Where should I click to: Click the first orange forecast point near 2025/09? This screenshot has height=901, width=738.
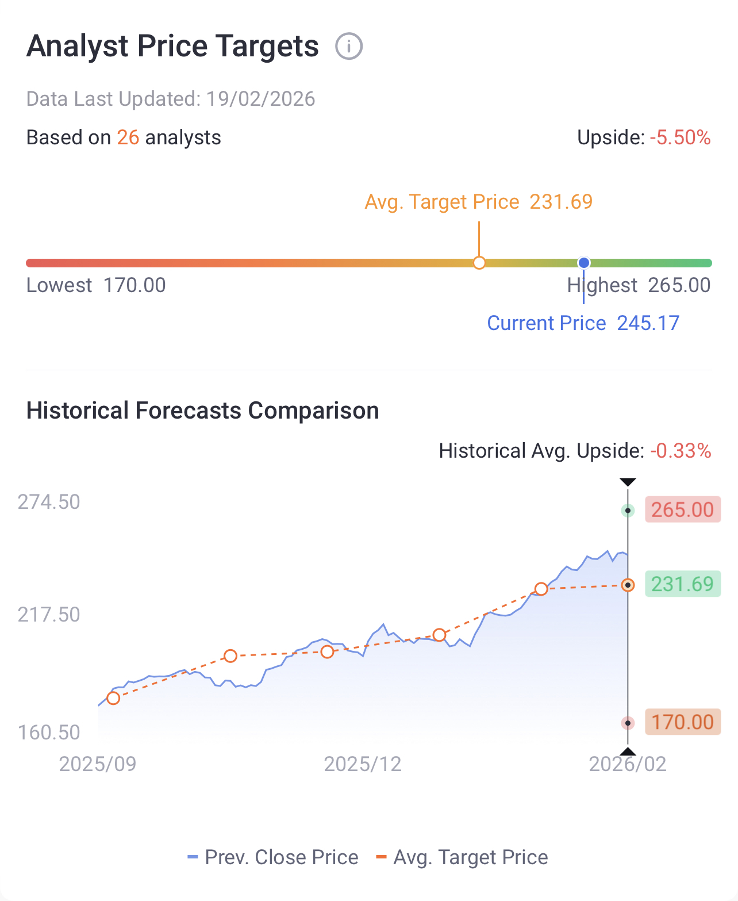(113, 698)
